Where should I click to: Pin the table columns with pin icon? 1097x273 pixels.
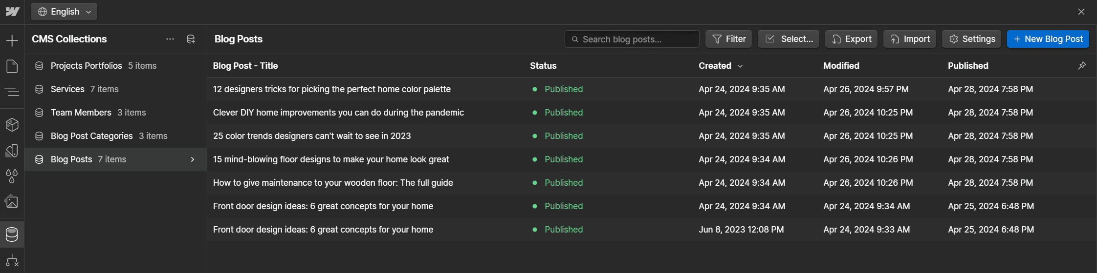click(x=1082, y=66)
